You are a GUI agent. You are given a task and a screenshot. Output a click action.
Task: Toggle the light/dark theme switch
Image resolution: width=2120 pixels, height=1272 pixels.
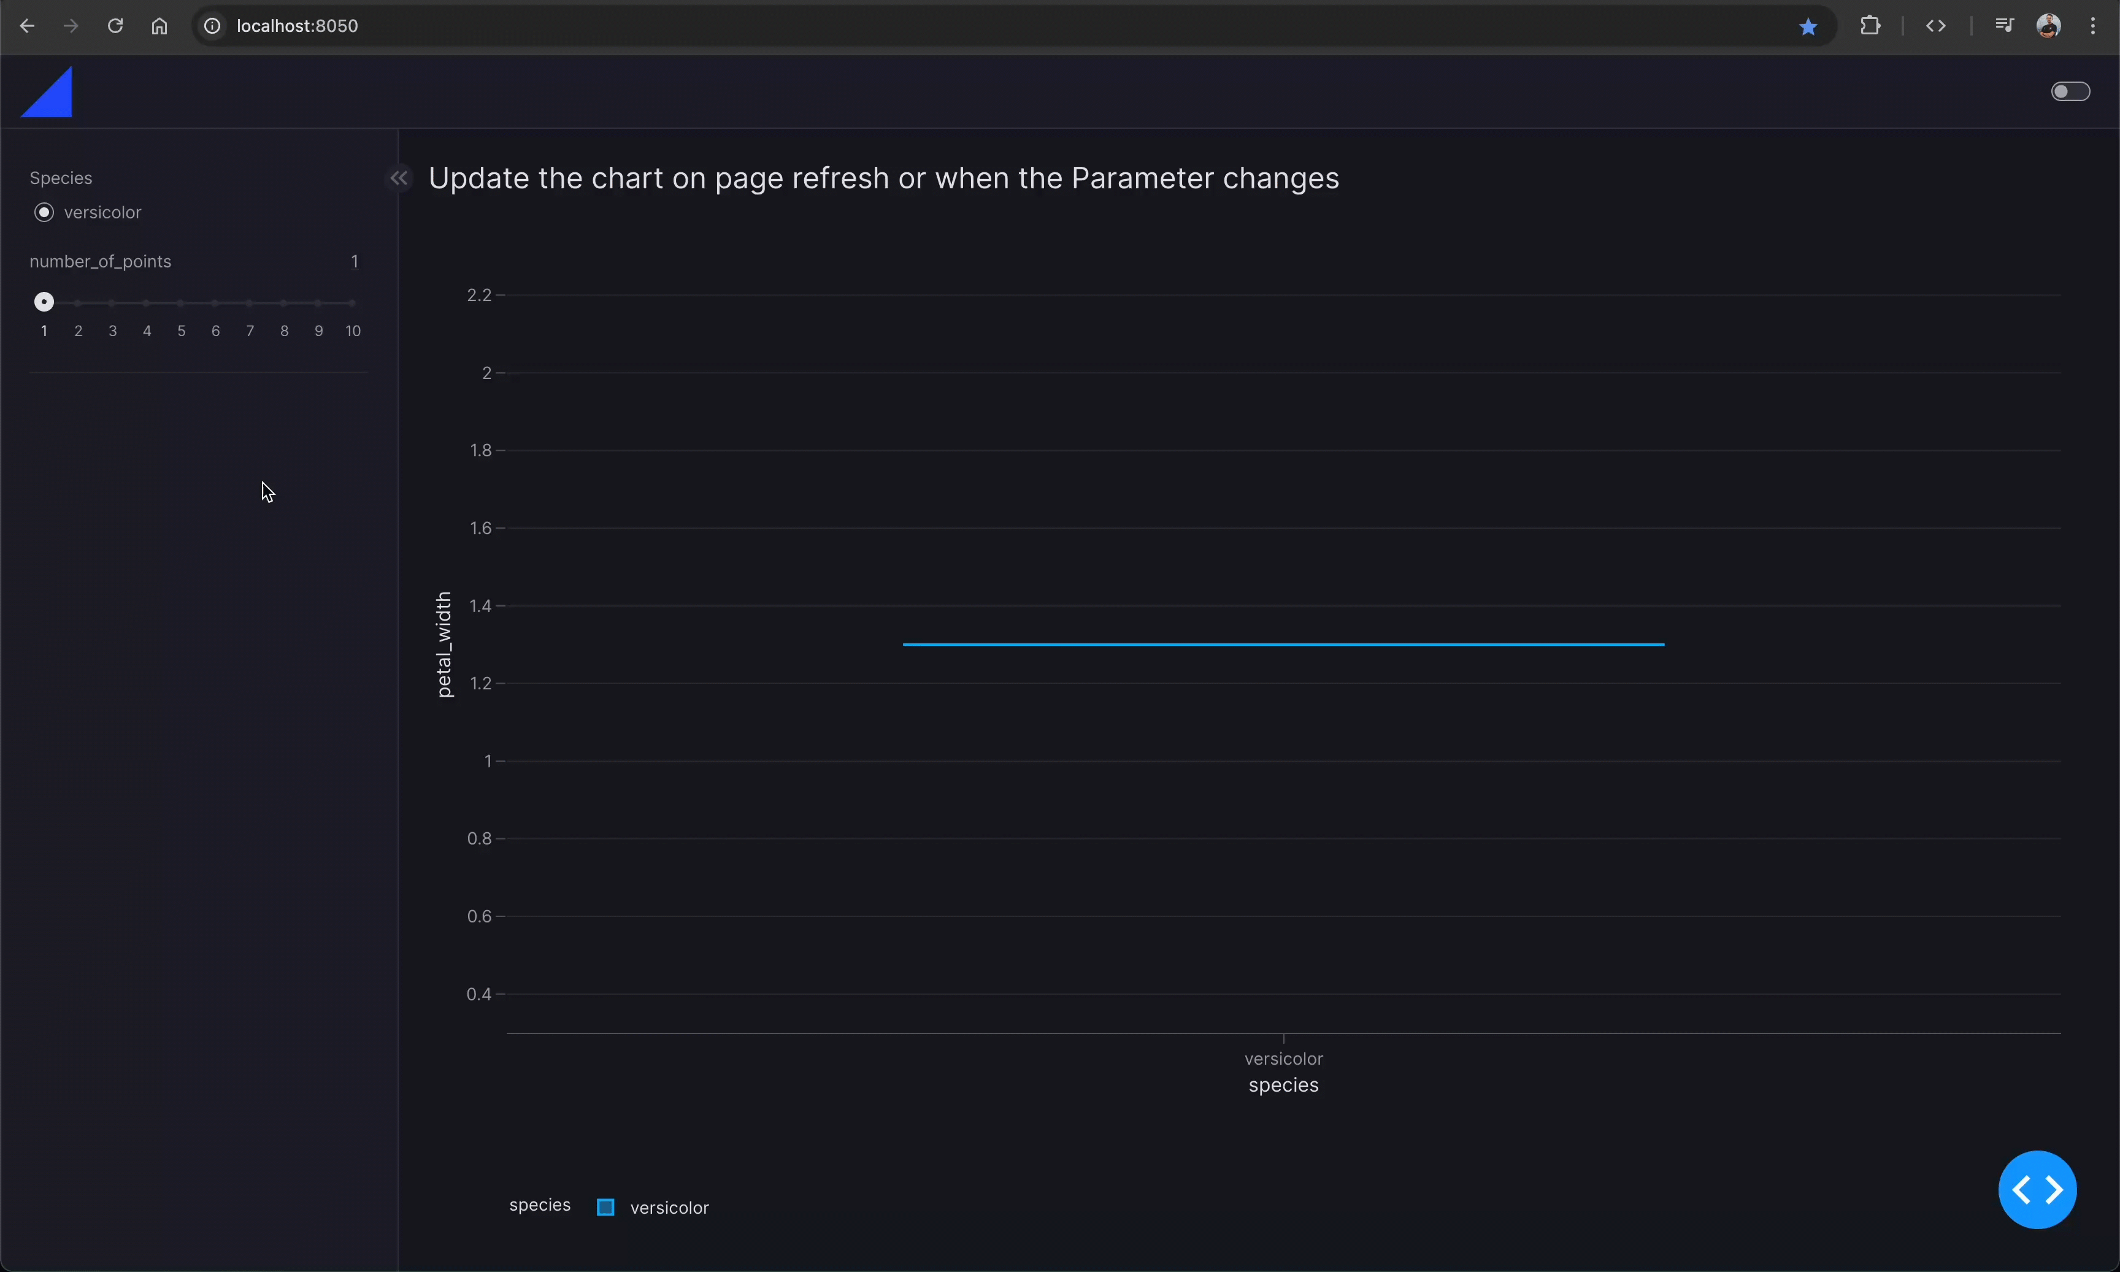[x=2070, y=92]
